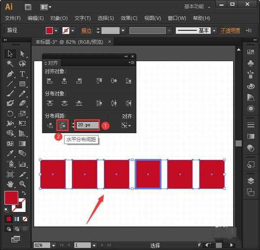Choose the Magic Wand tool
260x250 pixels.
pos(10,64)
